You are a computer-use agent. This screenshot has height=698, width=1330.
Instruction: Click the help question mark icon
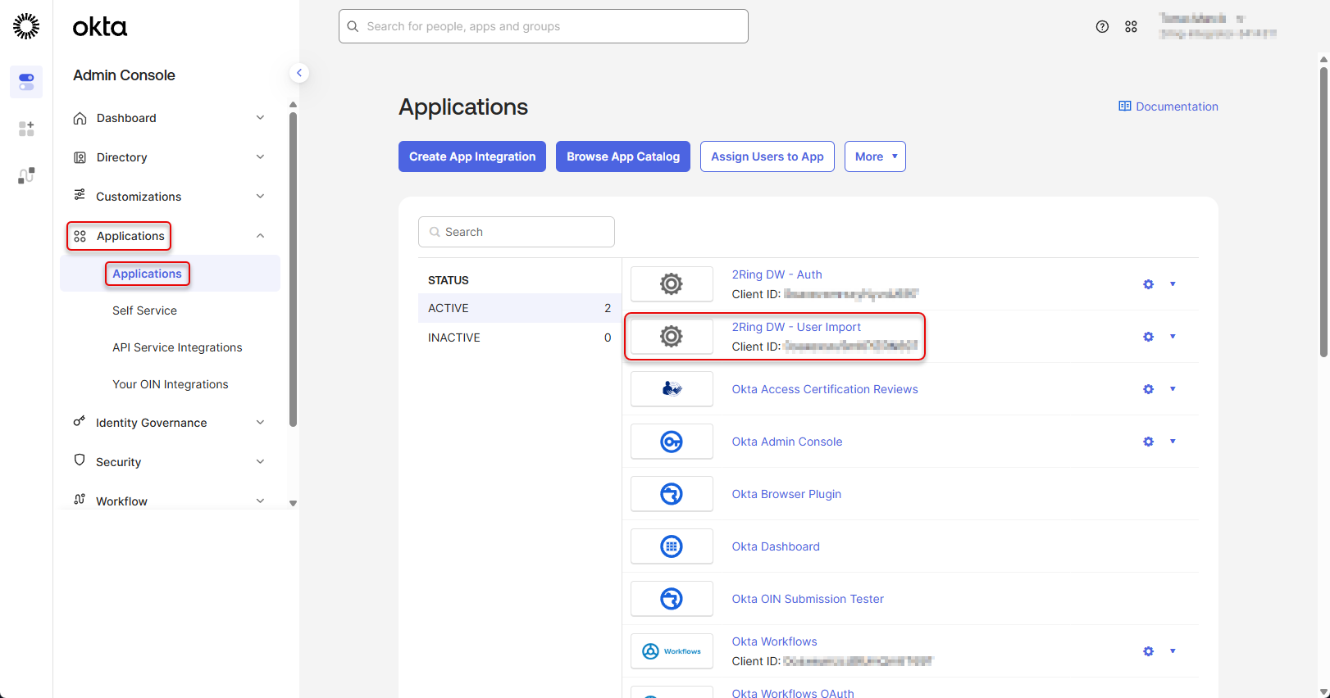click(x=1102, y=27)
